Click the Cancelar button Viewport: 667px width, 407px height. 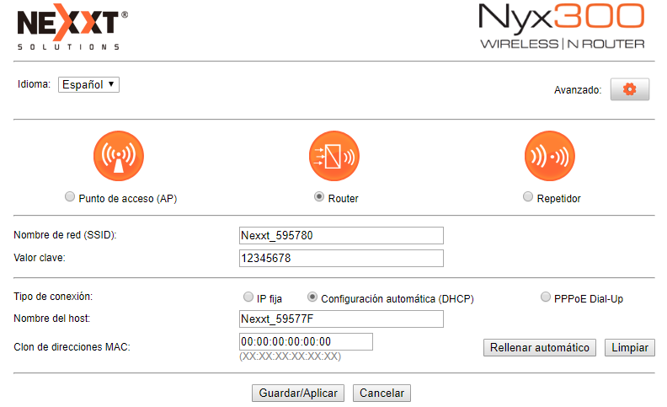[382, 393]
